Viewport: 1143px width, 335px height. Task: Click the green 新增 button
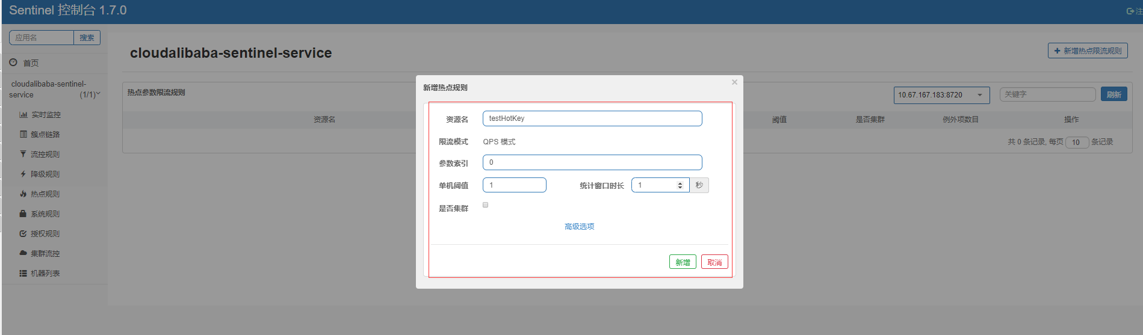[x=683, y=262]
